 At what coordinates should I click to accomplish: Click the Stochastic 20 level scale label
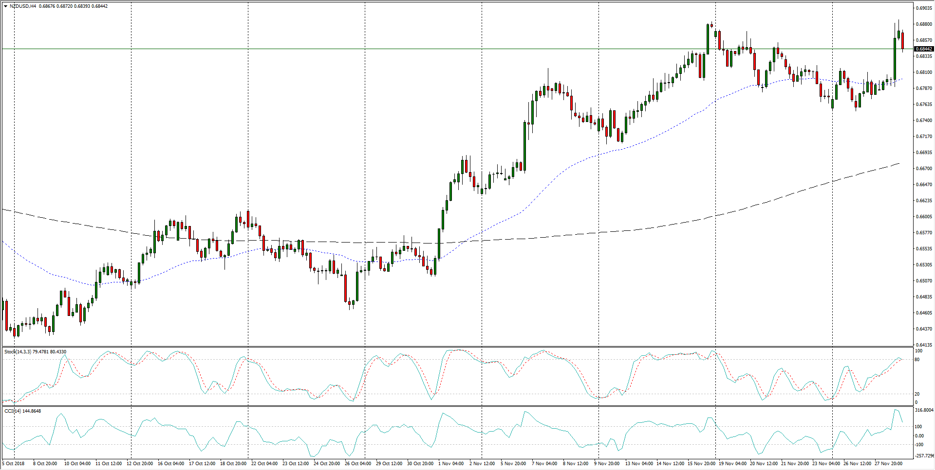[917, 394]
